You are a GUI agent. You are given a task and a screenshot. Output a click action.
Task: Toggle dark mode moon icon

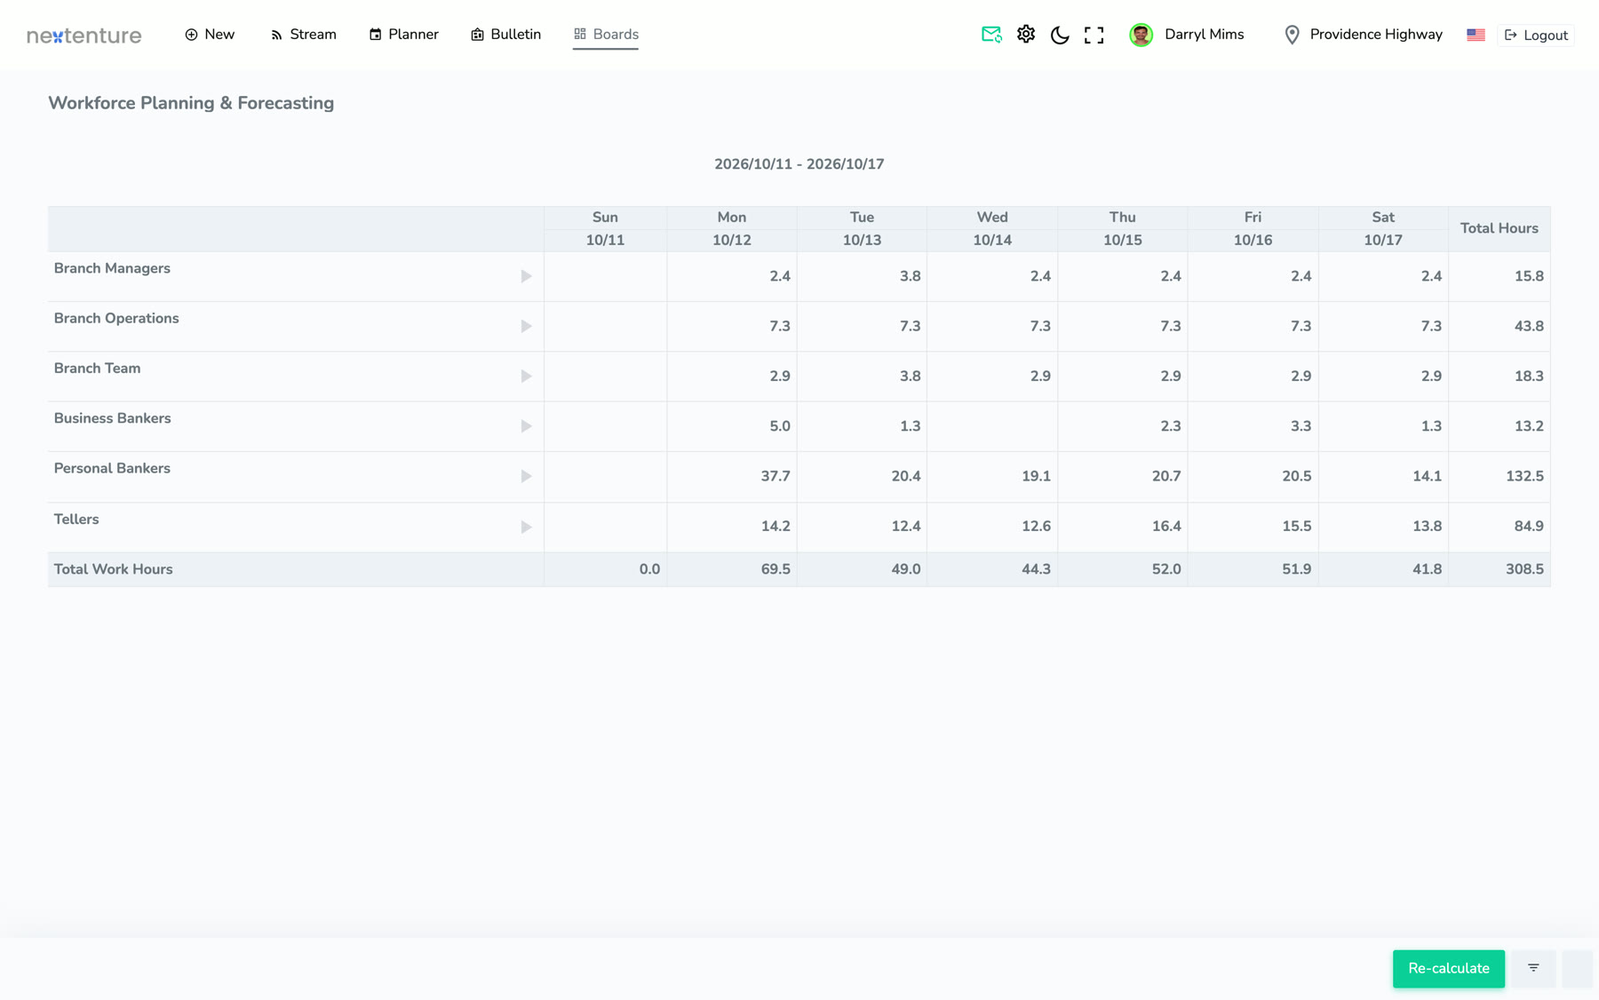(x=1060, y=35)
